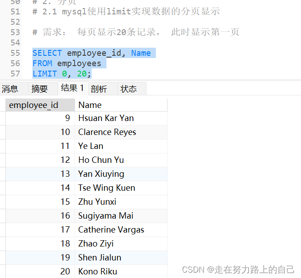301x278 pixels.
Task: Select the cell Zhu Yunxi
Action: point(121,202)
